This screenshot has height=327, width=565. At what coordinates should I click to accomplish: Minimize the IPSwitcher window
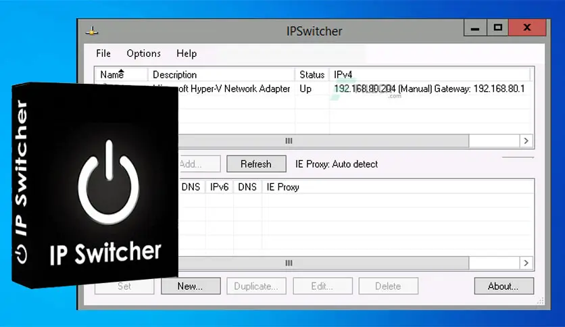(x=475, y=28)
